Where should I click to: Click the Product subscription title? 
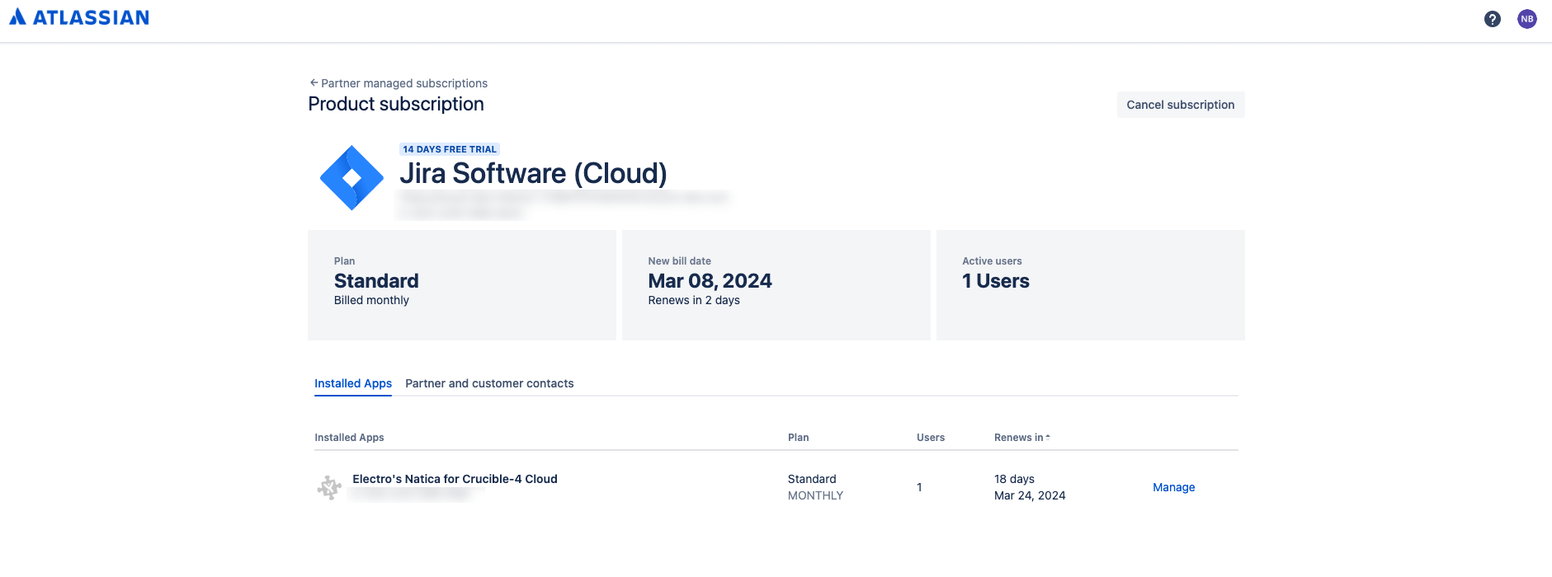[396, 104]
